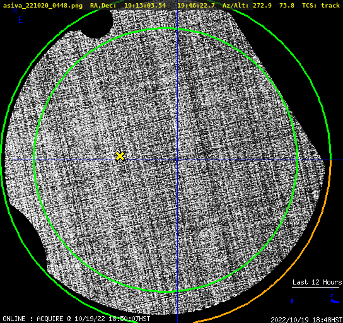Click the blue E east indicator
This screenshot has height=323, width=343.
21,20
